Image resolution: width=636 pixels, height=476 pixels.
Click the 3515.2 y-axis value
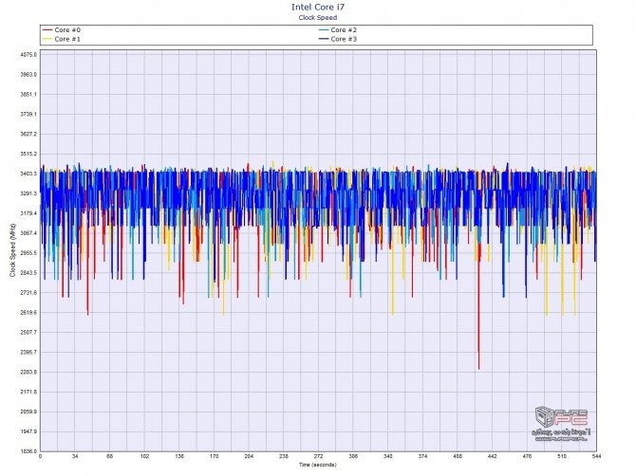[28, 154]
